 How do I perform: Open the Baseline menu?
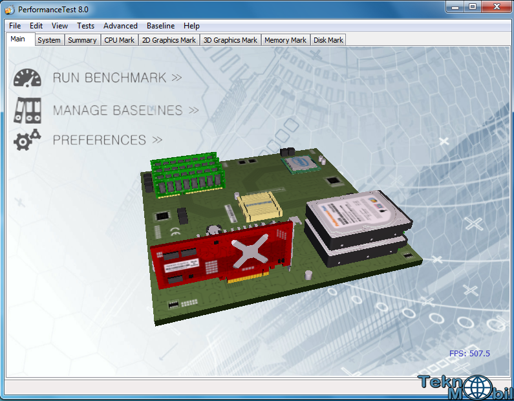(160, 26)
